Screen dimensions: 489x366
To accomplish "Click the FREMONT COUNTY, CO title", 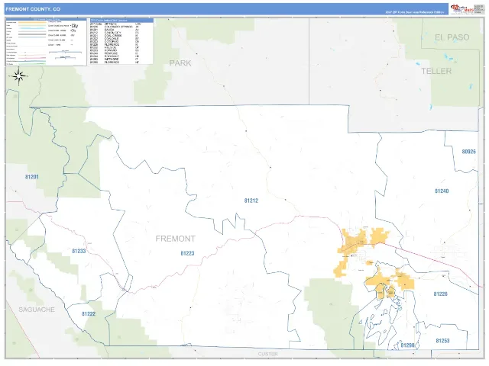I will (33, 9).
